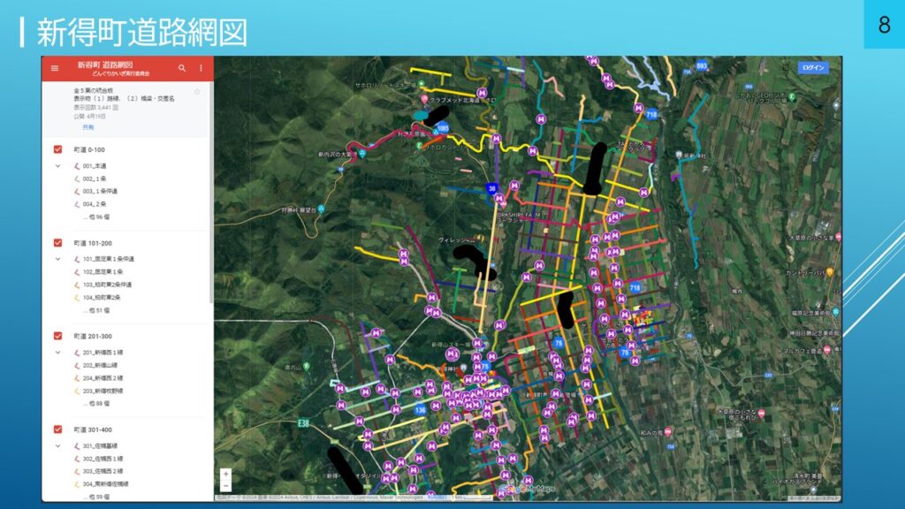Open the three-dot more options menu
905x509 pixels.
(x=201, y=68)
